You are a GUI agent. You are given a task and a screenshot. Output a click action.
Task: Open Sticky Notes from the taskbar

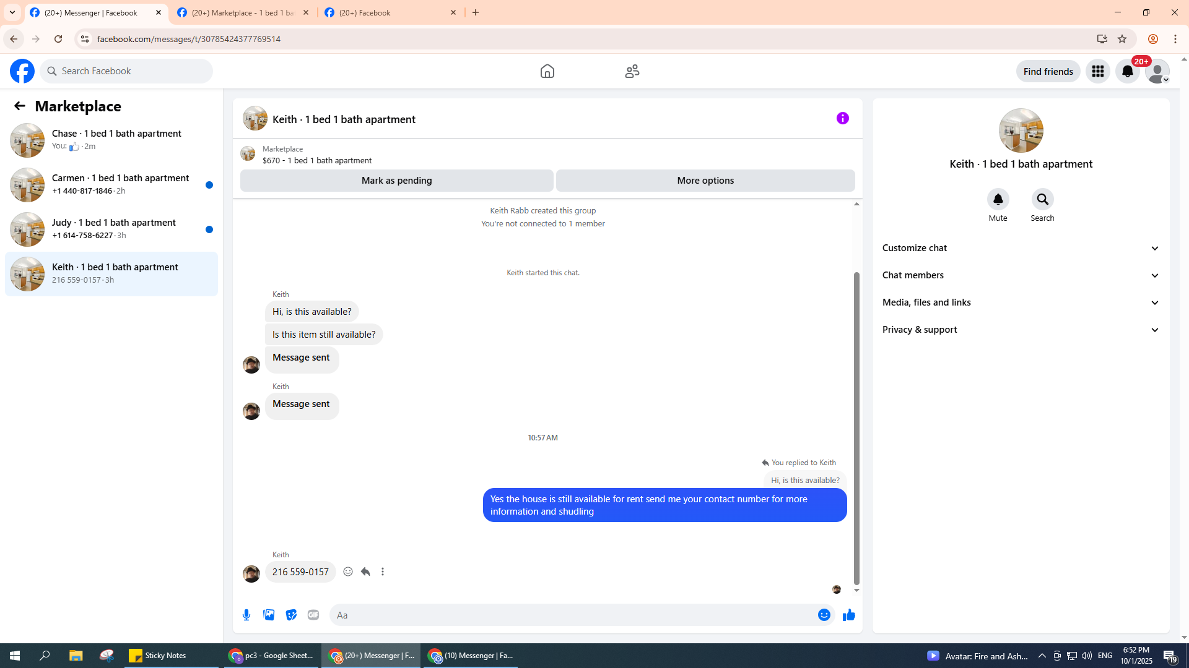[172, 656]
